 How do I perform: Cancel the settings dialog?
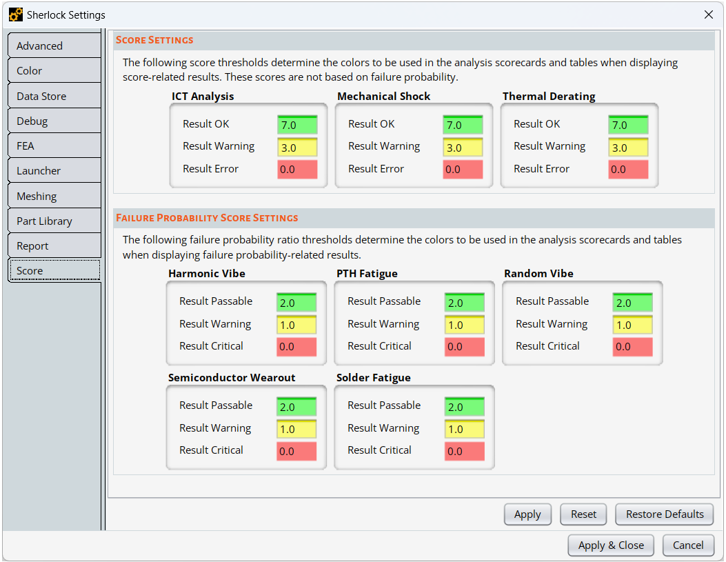(x=687, y=545)
